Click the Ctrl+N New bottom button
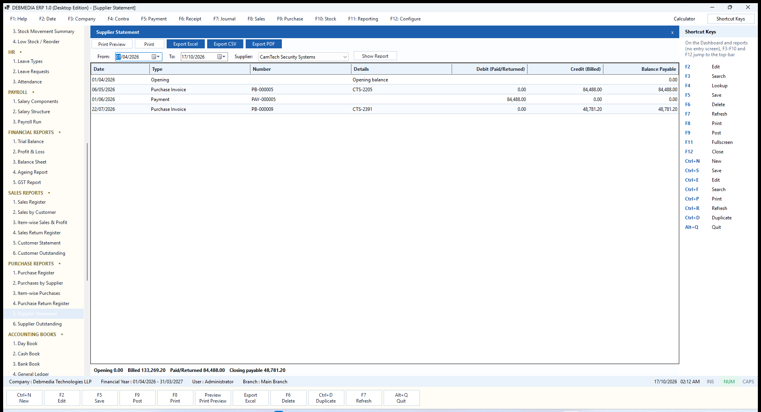 [x=24, y=398]
